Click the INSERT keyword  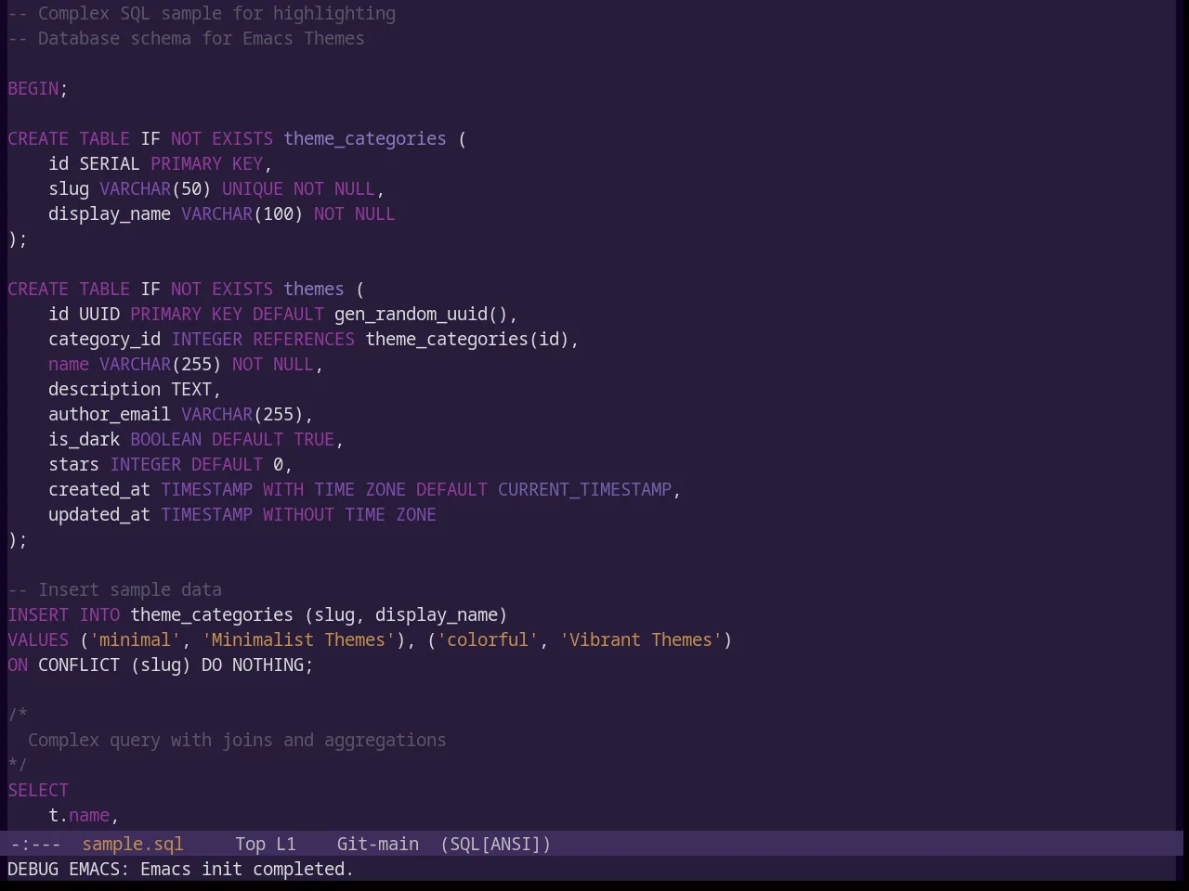click(38, 614)
